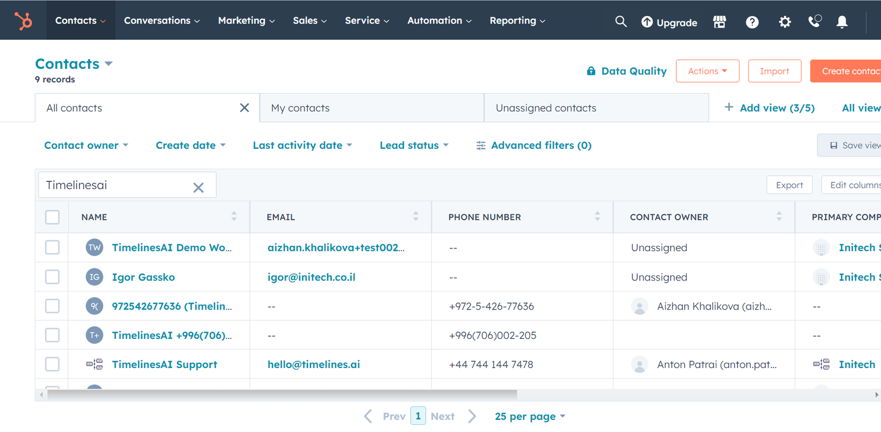Click the Export button
The image size is (881, 432).
pos(789,185)
